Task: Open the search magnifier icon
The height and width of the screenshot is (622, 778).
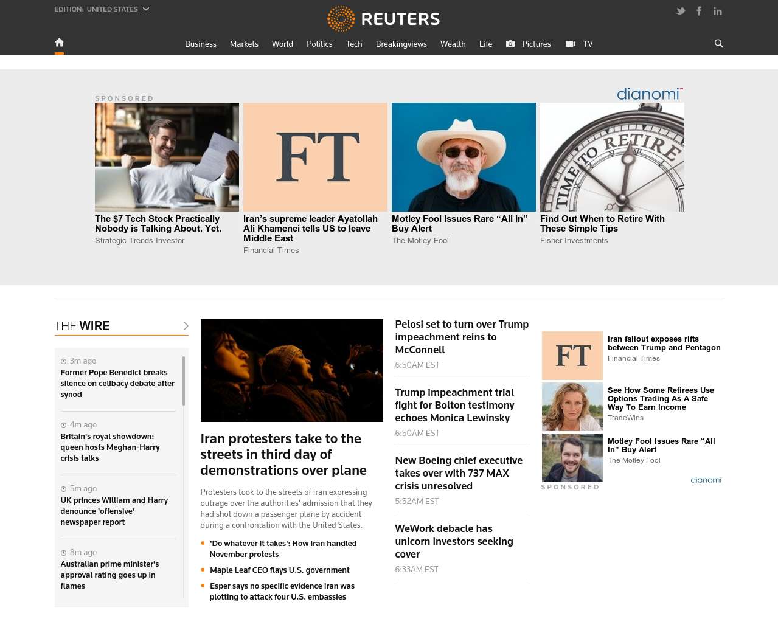Action: [x=718, y=43]
